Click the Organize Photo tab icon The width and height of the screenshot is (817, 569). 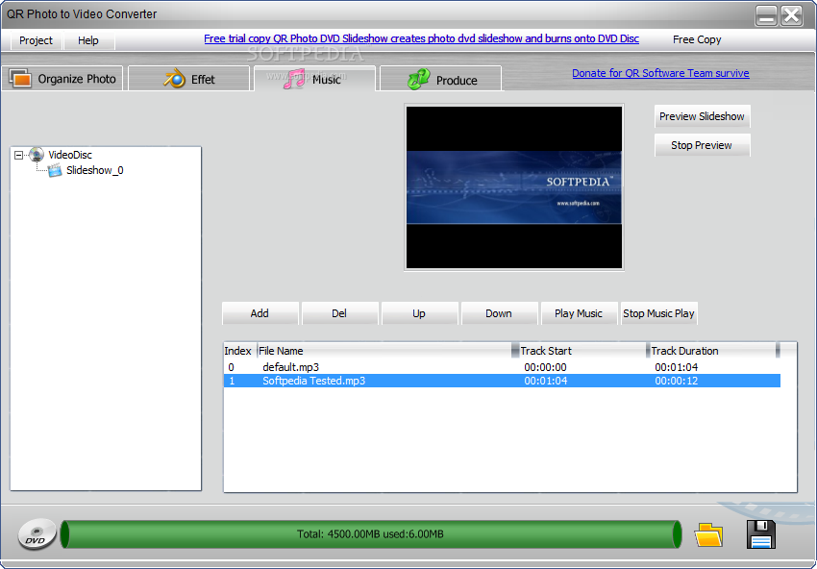tap(20, 79)
